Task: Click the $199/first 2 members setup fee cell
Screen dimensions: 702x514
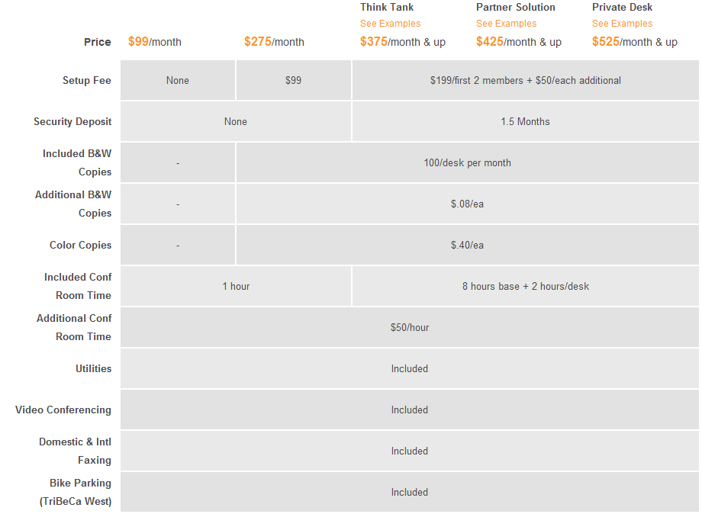Action: (525, 80)
